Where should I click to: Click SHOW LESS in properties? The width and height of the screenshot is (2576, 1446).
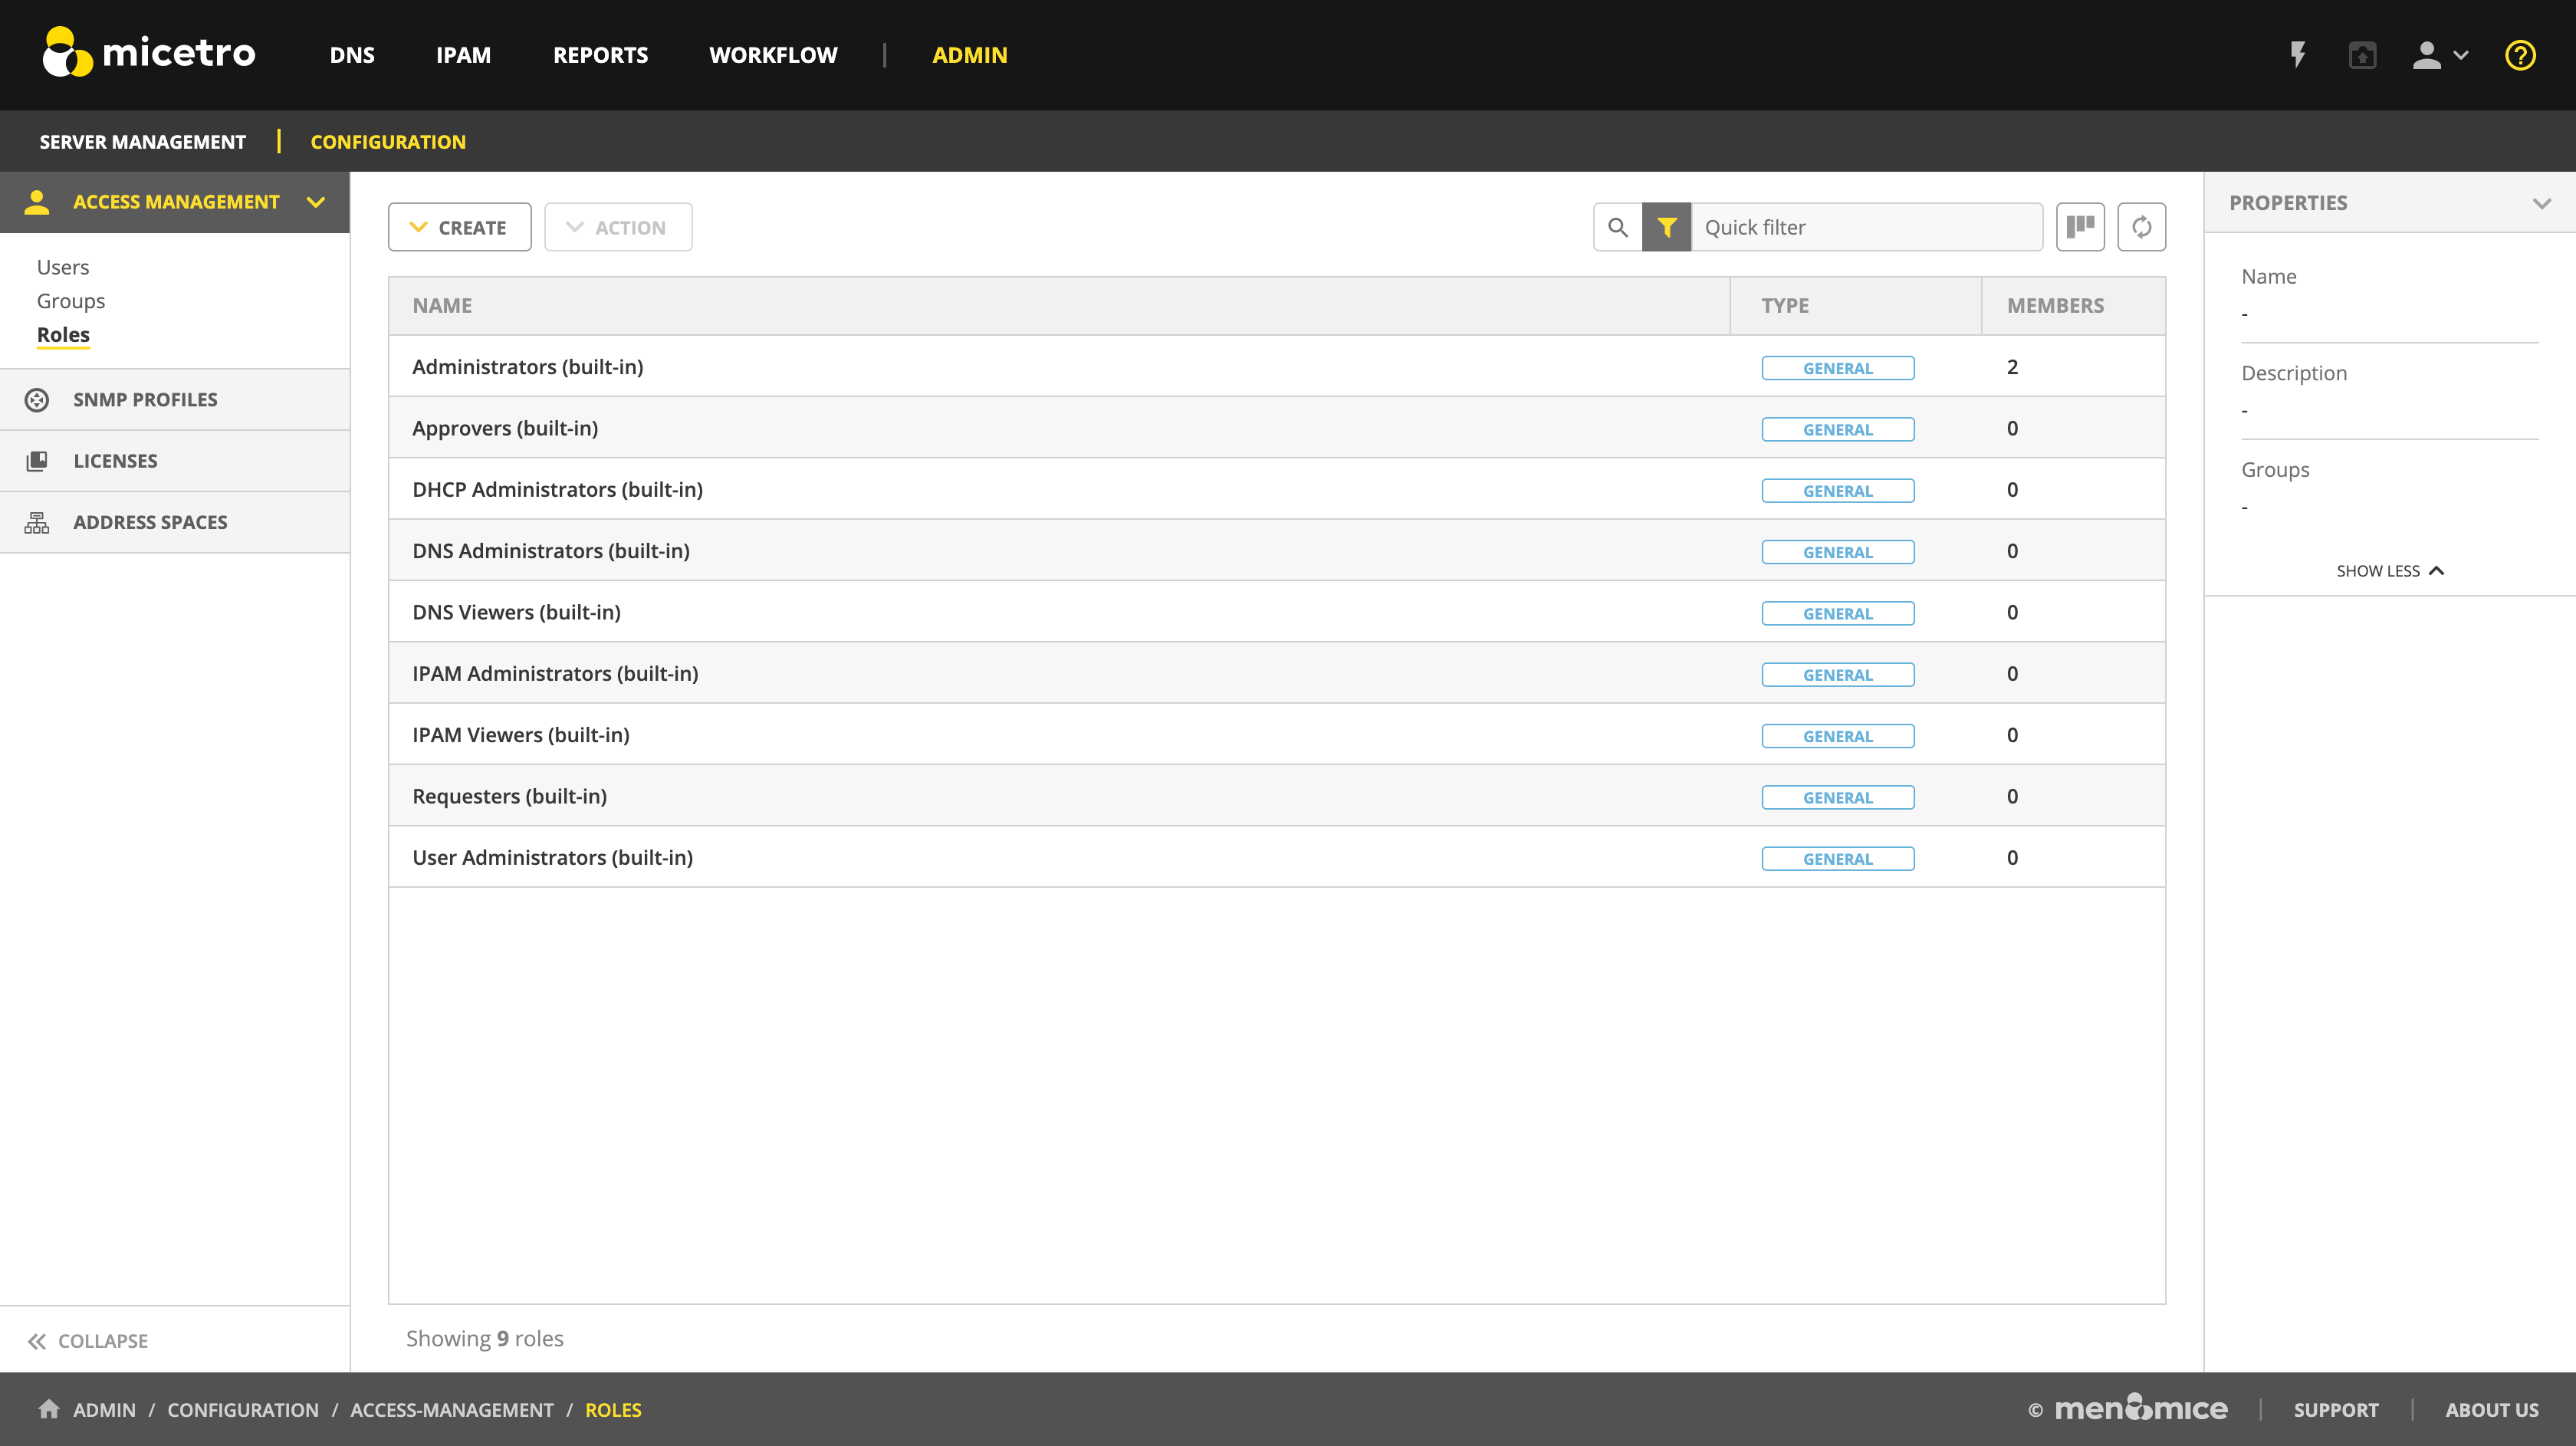[x=2389, y=571]
